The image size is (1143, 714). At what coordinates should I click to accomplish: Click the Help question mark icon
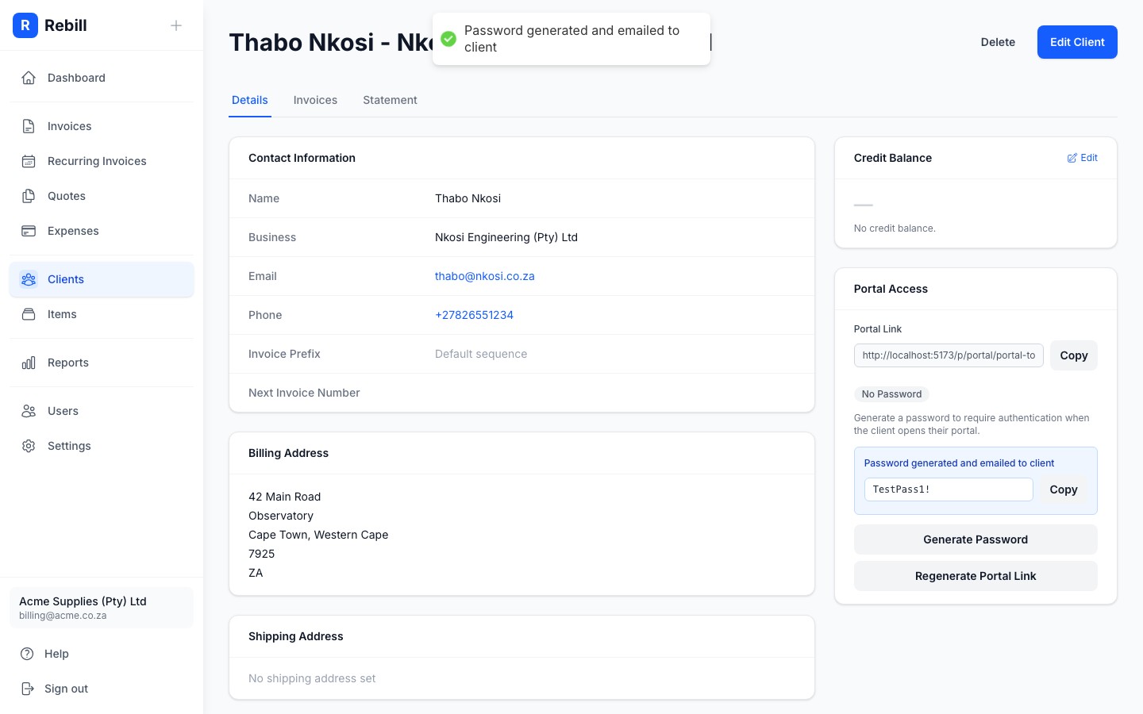click(27, 654)
